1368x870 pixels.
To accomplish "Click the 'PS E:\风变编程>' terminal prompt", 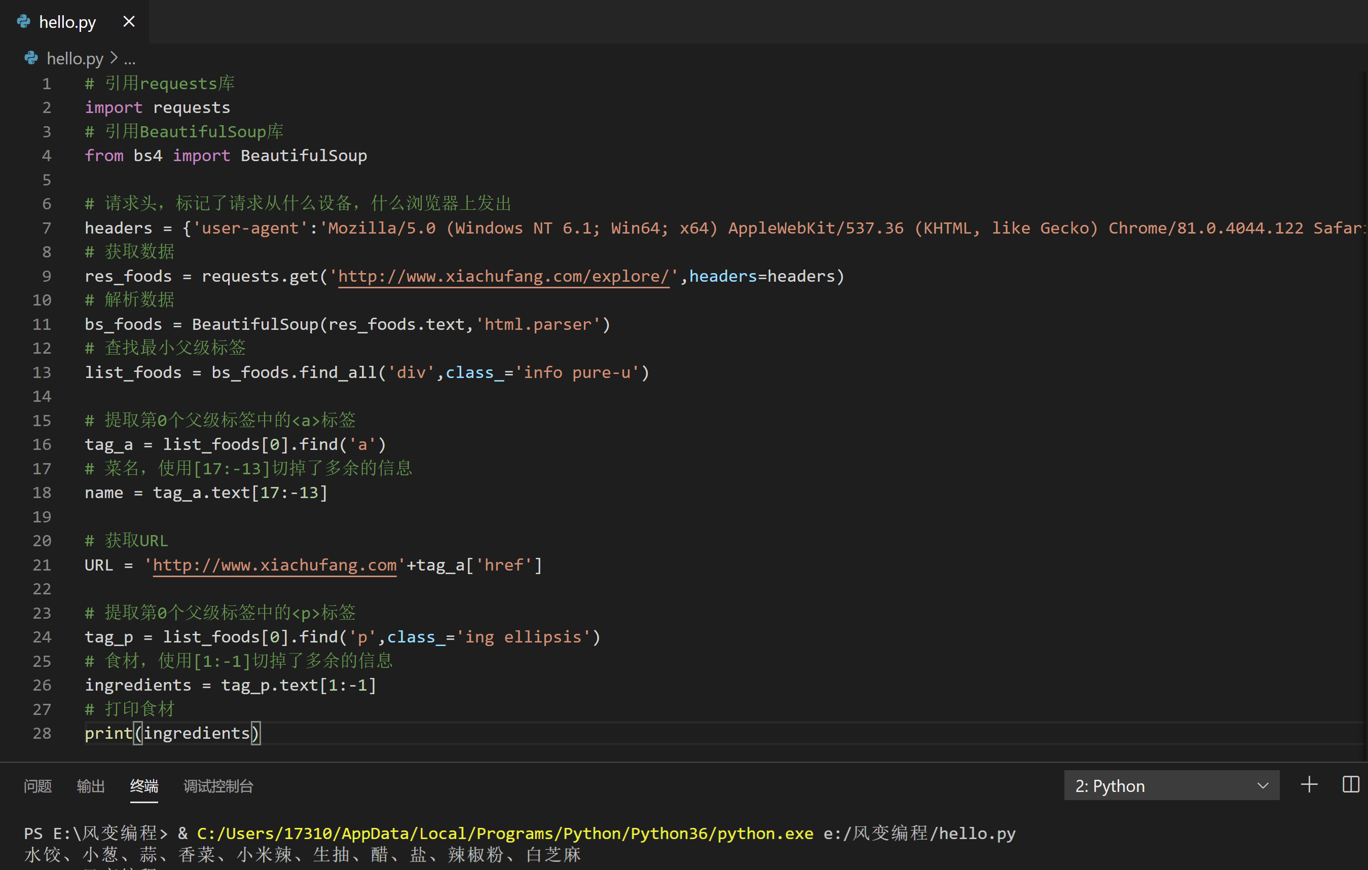I will point(95,833).
